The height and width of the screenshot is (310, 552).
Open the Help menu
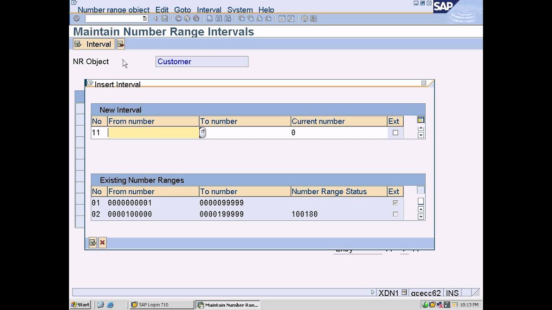point(266,9)
